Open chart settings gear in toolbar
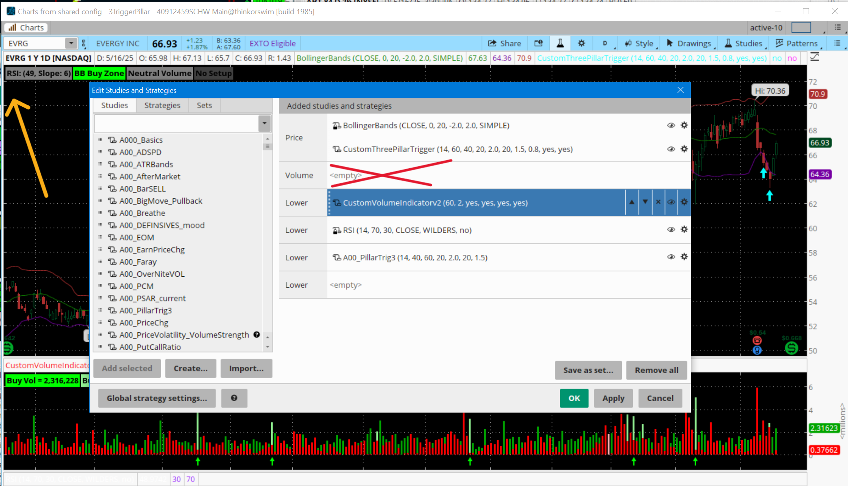Screen dimensions: 848x486 tap(581, 43)
